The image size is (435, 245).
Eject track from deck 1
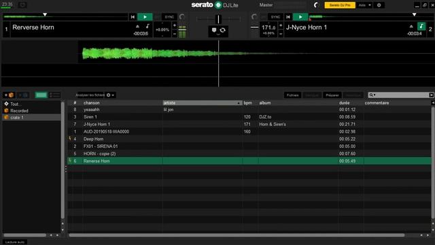pyautogui.click(x=137, y=27)
